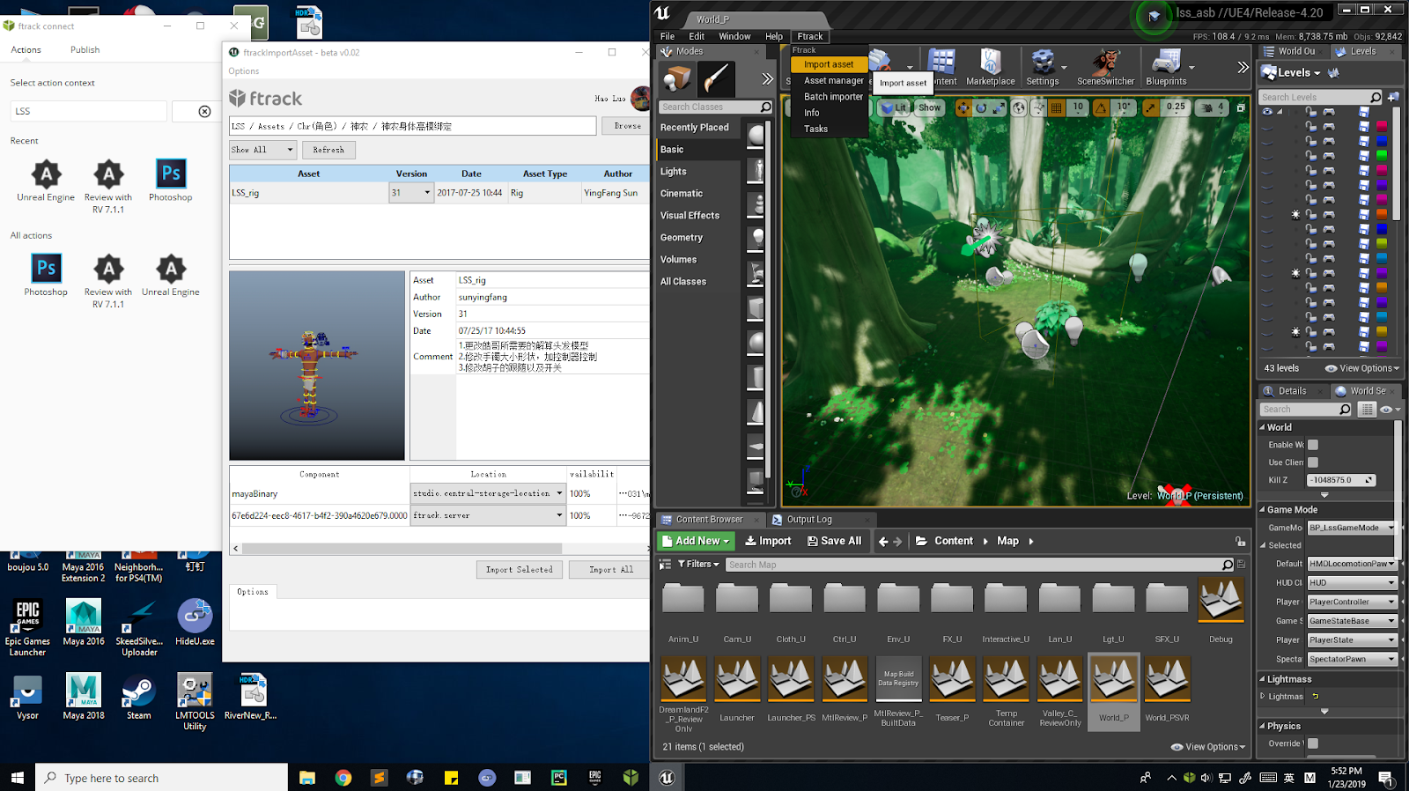Viewport: 1409px width, 791px height.
Task: Click the Browse button
Action: [x=627, y=126]
